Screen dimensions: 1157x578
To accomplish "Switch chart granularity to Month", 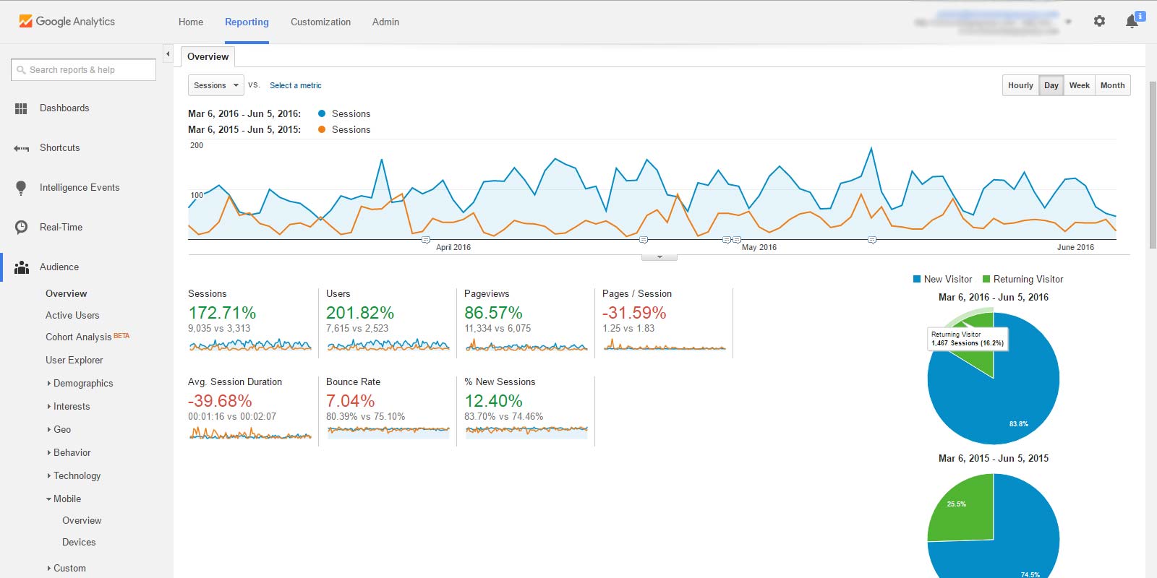I will 1112,85.
